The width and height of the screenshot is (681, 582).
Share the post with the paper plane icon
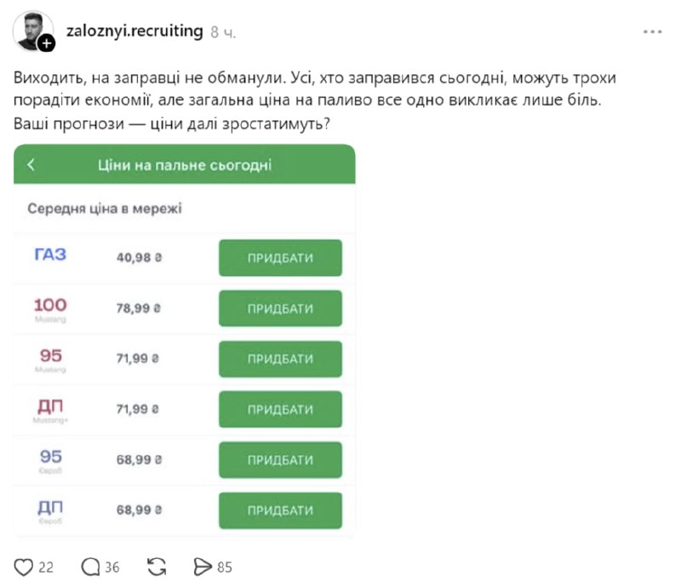click(x=203, y=567)
